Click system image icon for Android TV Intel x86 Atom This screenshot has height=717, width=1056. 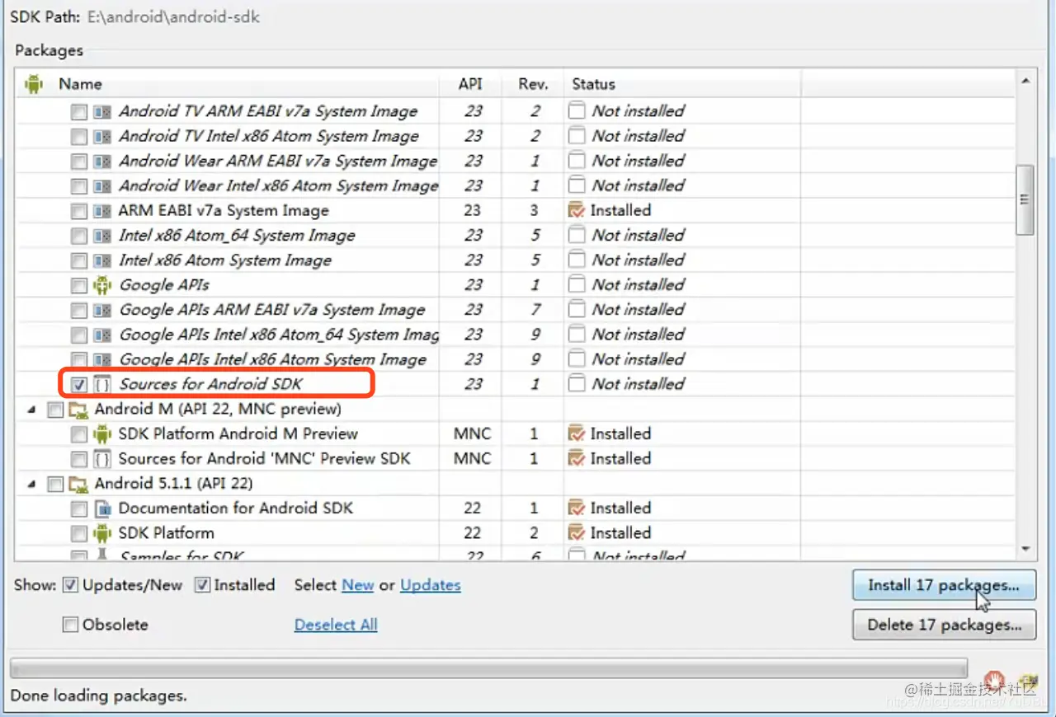[102, 136]
